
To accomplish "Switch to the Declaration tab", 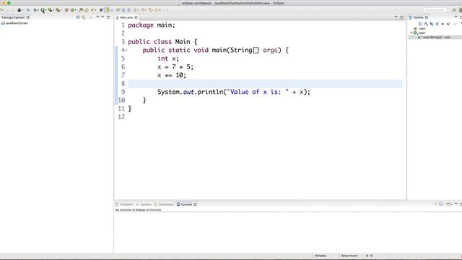I will pyautogui.click(x=164, y=204).
